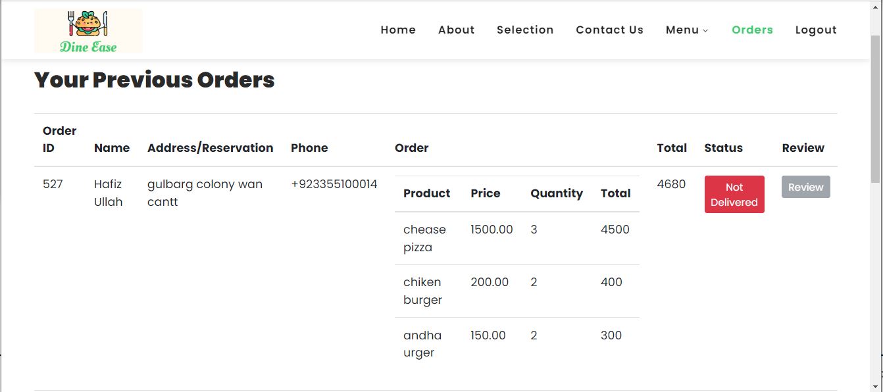883x392 pixels.
Task: Click the Review button for order 527
Action: pos(806,187)
